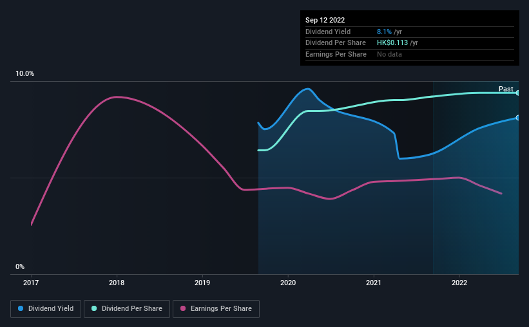Click the 2021 x-axis label
529x327 pixels.
[x=374, y=283]
